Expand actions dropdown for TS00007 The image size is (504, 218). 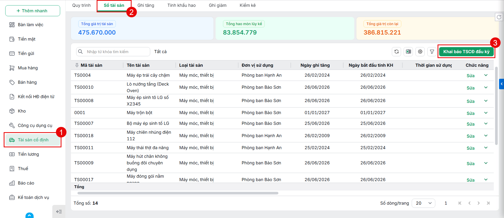(x=486, y=124)
